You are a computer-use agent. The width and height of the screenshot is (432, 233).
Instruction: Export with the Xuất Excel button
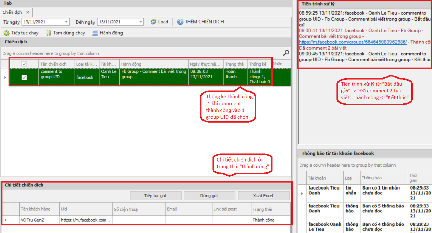click(x=263, y=196)
